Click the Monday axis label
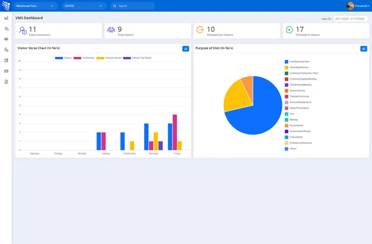 (x=82, y=153)
